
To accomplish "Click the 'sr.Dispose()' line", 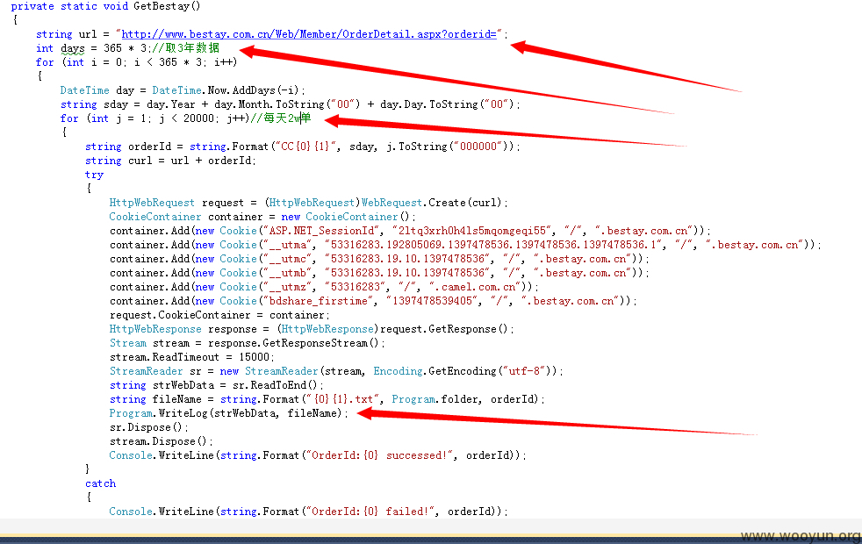I will click(x=149, y=427).
